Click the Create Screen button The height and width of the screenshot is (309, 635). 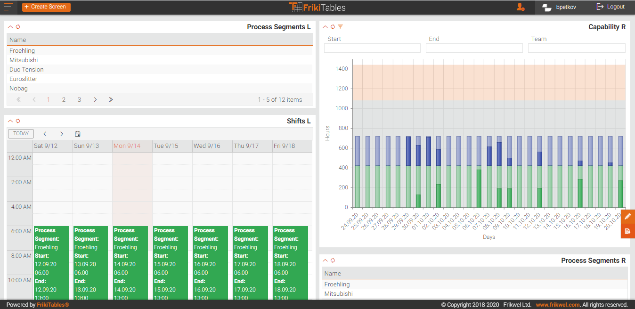[46, 7]
